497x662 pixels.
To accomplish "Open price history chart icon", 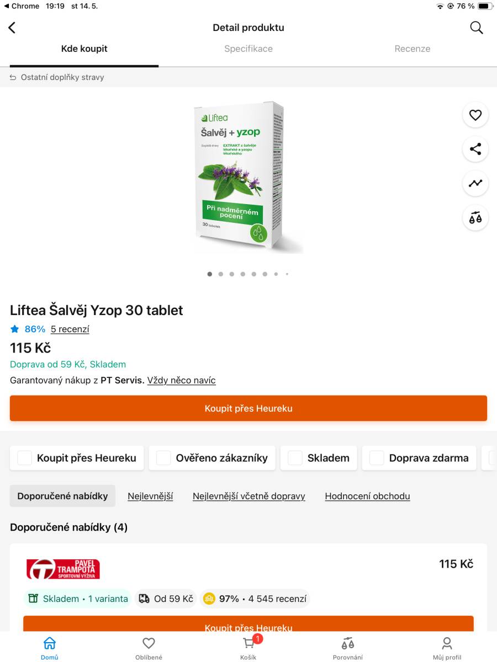I will [x=475, y=183].
